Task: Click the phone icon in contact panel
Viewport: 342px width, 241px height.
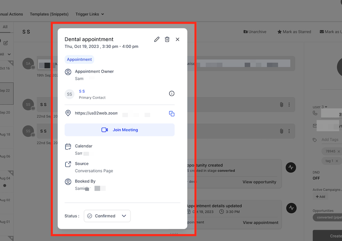Action: 315,113
